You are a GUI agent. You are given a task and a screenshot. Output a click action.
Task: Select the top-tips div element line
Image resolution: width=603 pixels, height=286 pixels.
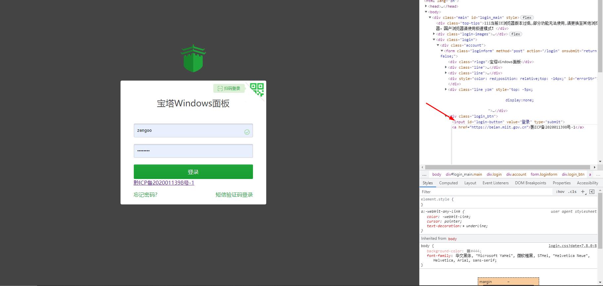point(517,26)
